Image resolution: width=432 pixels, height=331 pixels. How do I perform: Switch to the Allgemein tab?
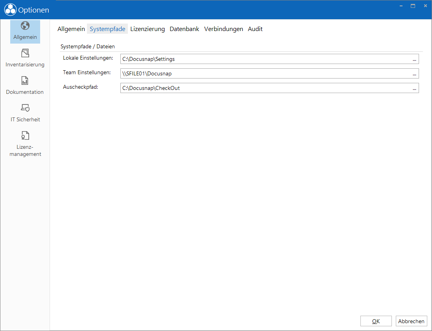(71, 29)
